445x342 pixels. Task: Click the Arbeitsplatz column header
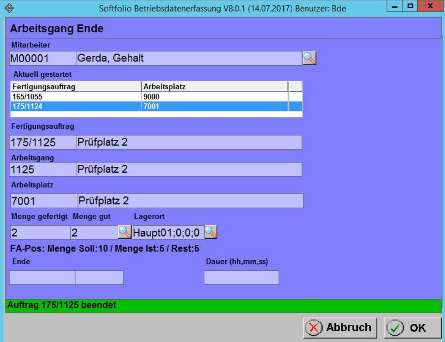point(214,87)
